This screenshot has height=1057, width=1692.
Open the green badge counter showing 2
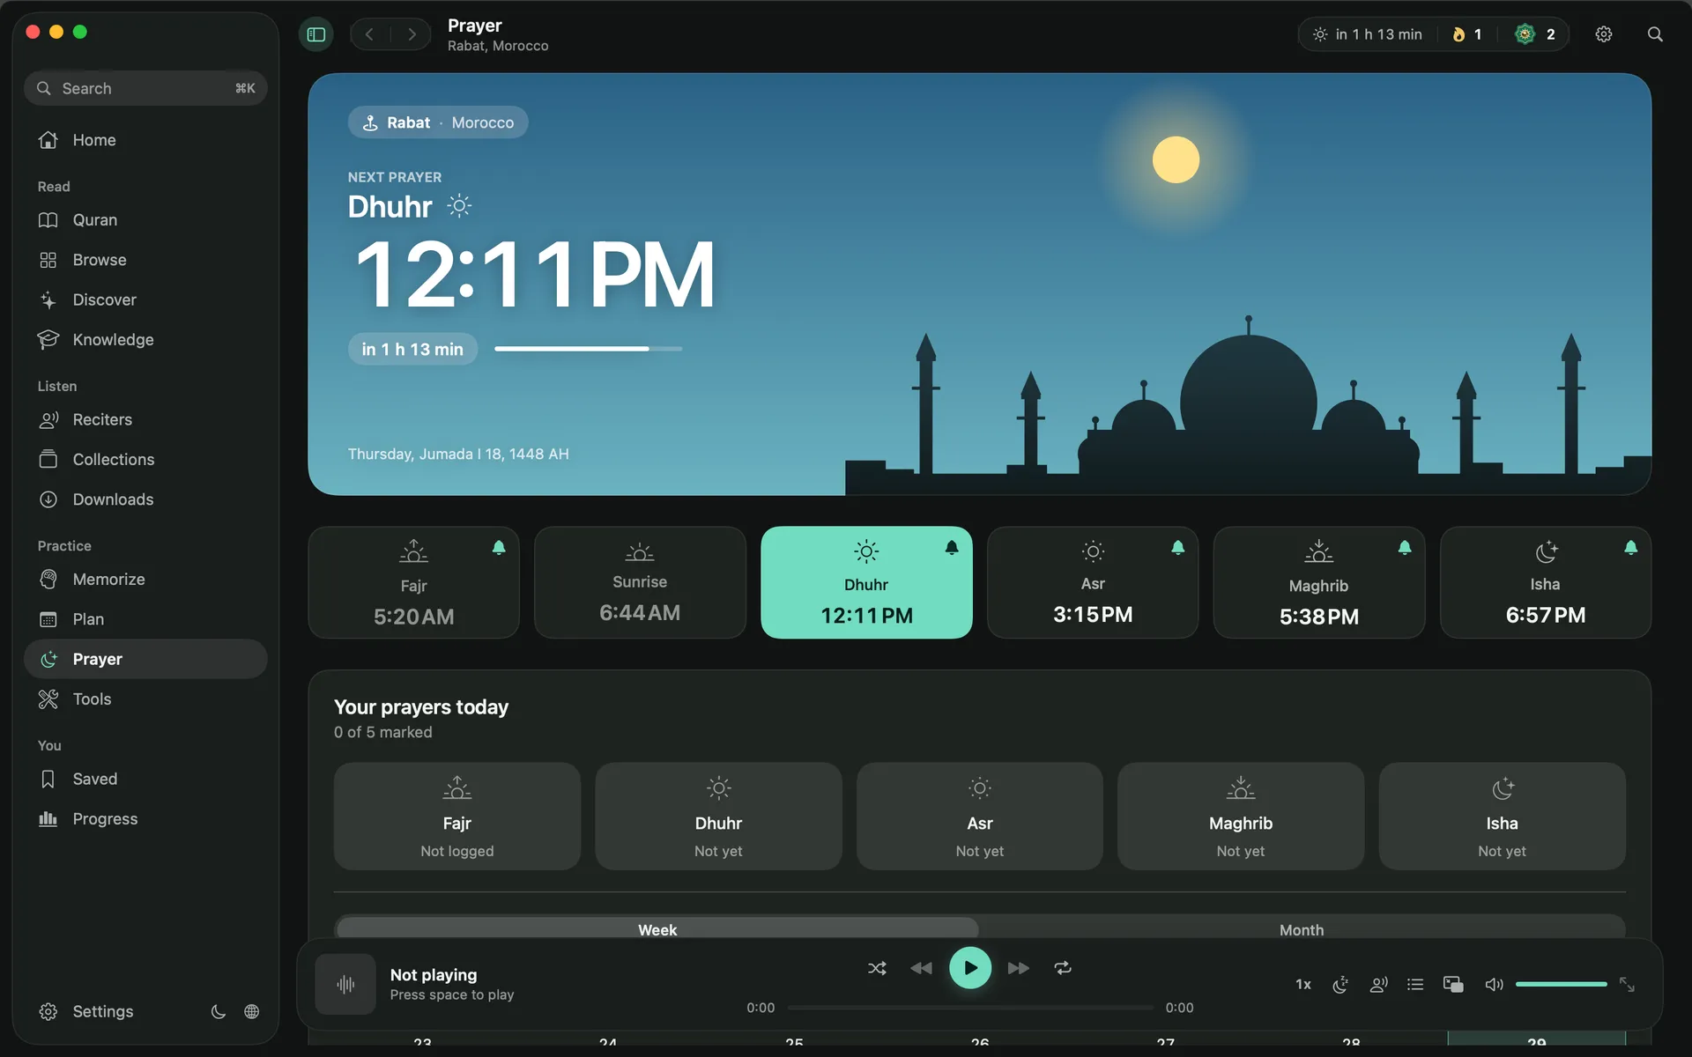point(1535,34)
